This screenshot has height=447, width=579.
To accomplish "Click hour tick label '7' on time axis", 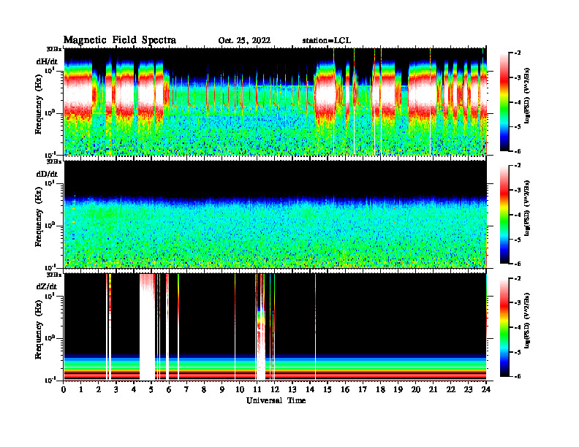I will pyautogui.click(x=186, y=390).
